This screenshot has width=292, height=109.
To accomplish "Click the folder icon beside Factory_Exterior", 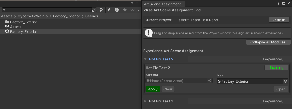I will tap(7, 22).
